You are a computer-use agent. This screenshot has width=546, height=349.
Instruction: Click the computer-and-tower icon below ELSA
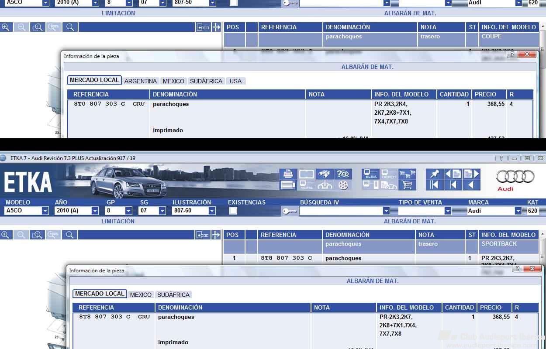coord(370,185)
